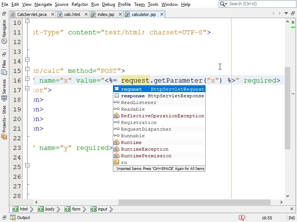Close the CalcServlet.java tab
The image size is (297, 222).
coord(53,14)
